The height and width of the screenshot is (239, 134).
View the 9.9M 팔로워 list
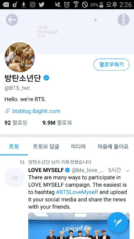(x=57, y=123)
